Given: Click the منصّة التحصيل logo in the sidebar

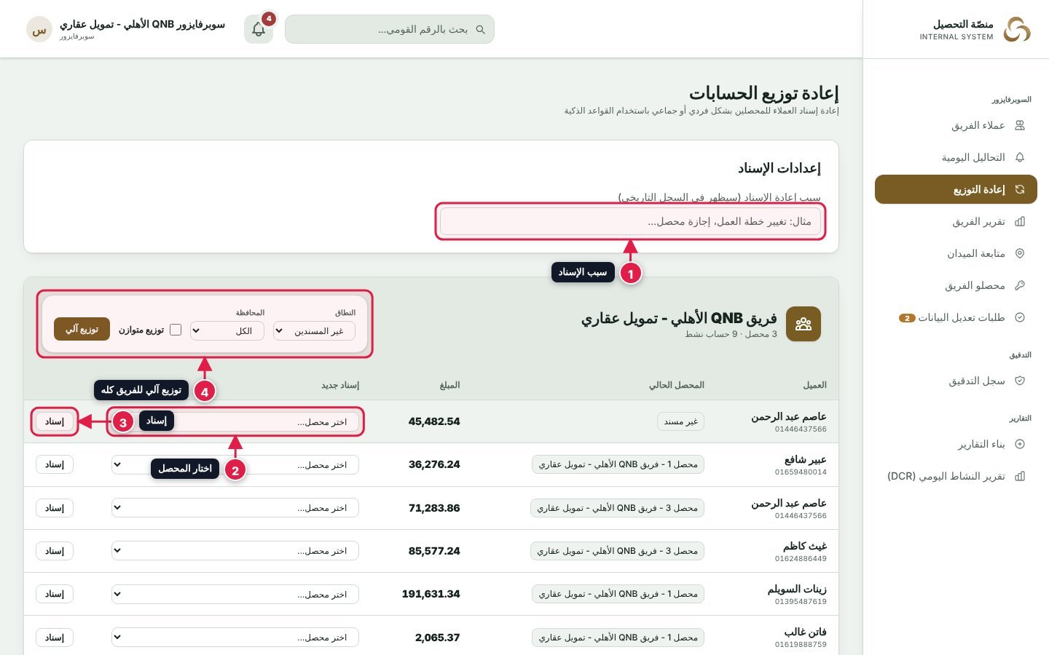Looking at the screenshot, I should pyautogui.click(x=1017, y=30).
